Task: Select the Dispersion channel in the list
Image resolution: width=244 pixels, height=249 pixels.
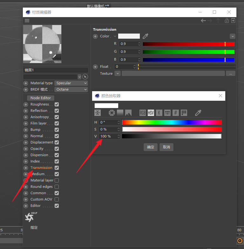Action: pos(39,155)
